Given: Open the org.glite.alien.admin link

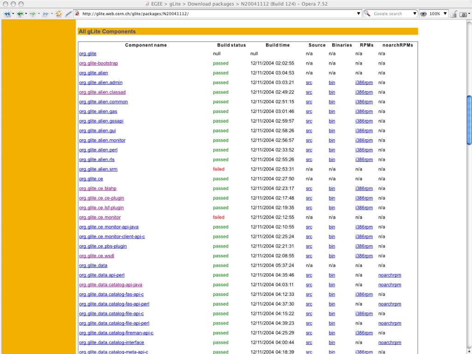Looking at the screenshot, I should coord(100,83).
